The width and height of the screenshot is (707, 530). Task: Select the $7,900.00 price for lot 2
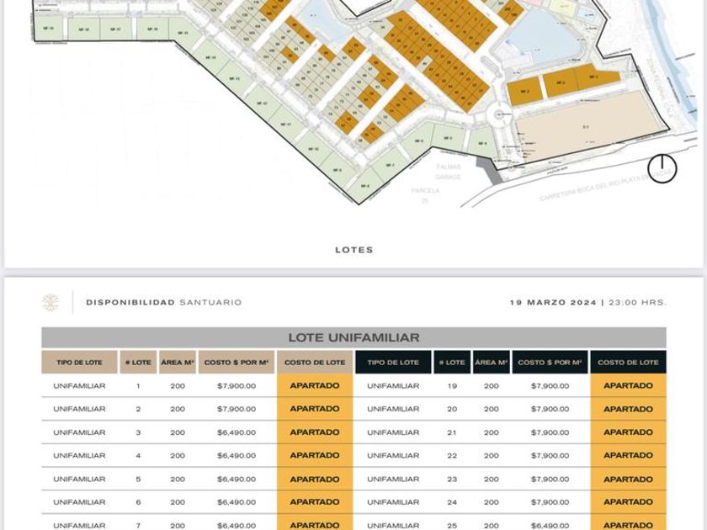pyautogui.click(x=237, y=409)
